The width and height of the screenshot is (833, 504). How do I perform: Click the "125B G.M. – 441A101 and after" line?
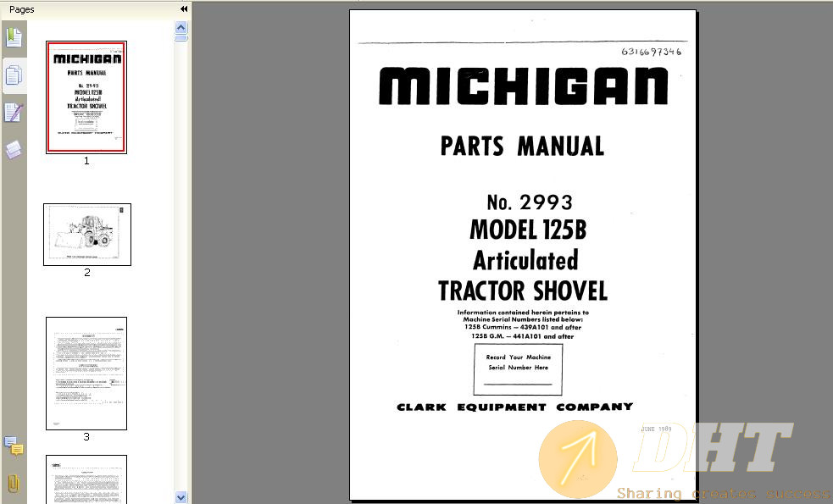[523, 336]
